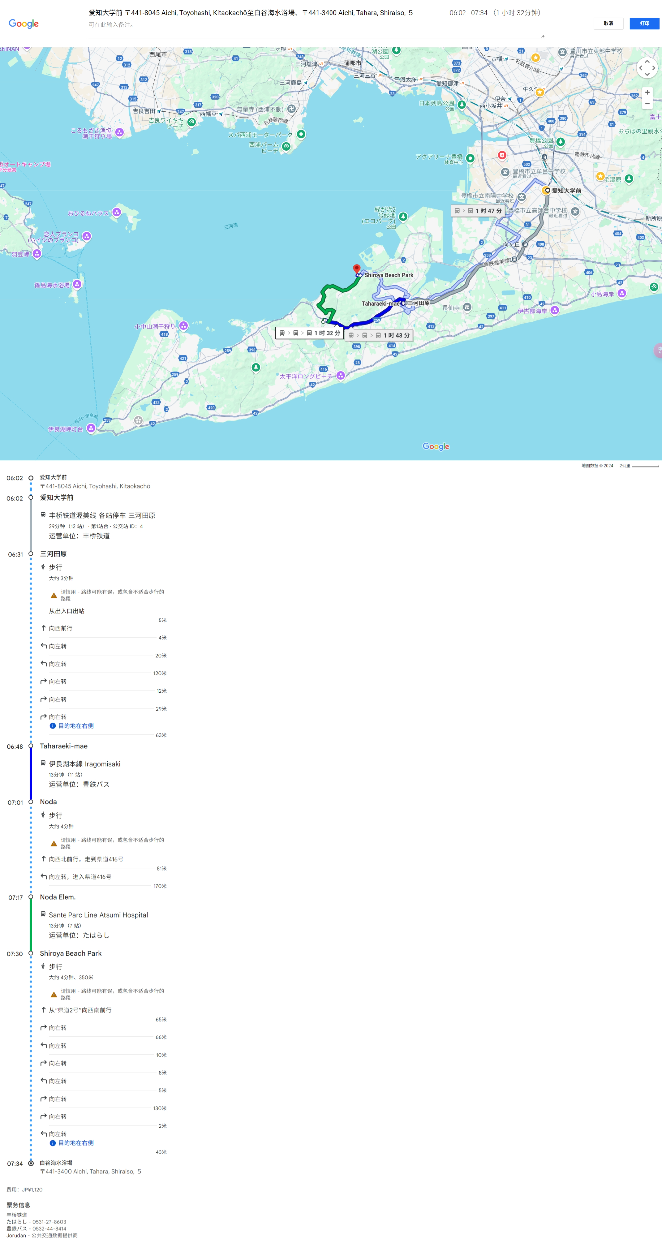Click the 太平洋ロングビーチ purple marker
The image size is (662, 1241).
click(x=341, y=375)
